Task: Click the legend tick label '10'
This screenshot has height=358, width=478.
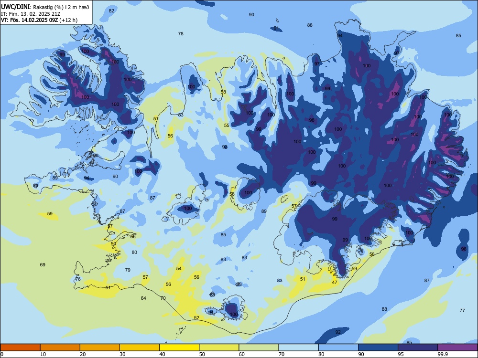Action: coord(43,354)
